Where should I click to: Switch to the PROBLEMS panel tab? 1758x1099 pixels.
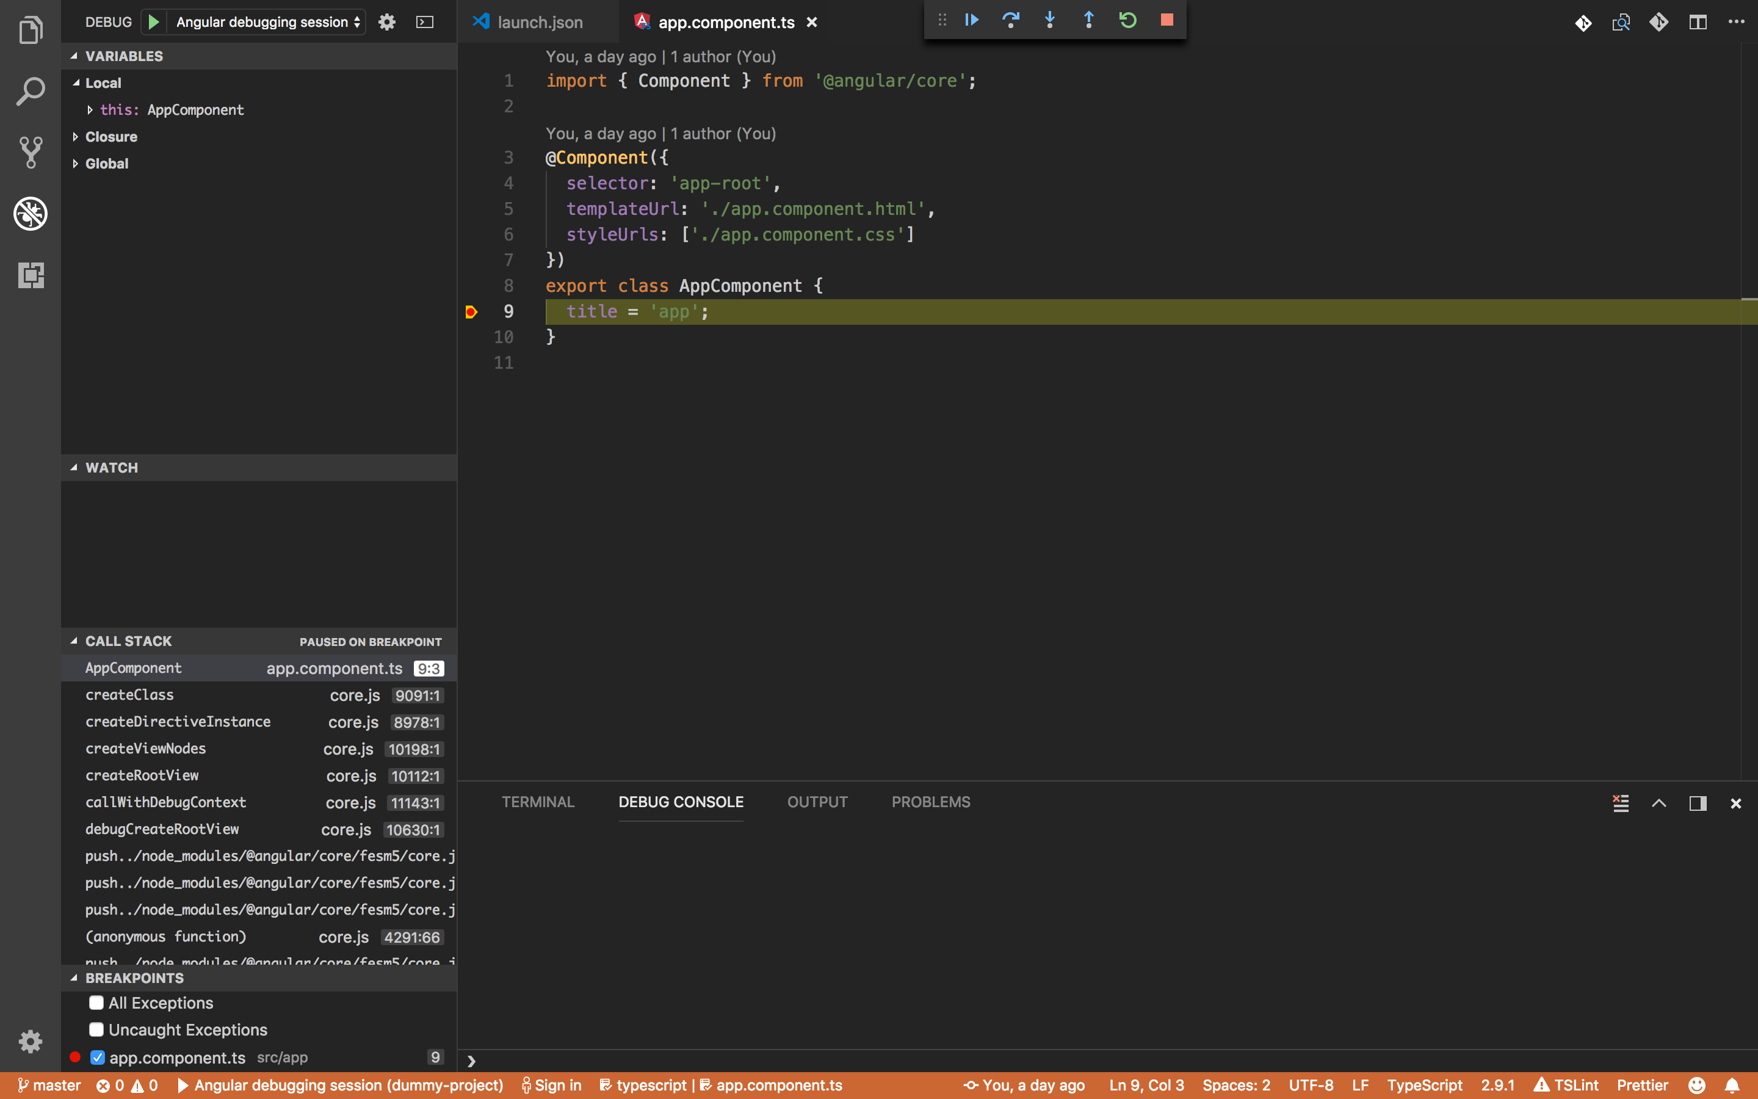930,802
